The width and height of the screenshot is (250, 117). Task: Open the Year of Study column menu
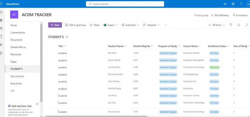(242, 46)
